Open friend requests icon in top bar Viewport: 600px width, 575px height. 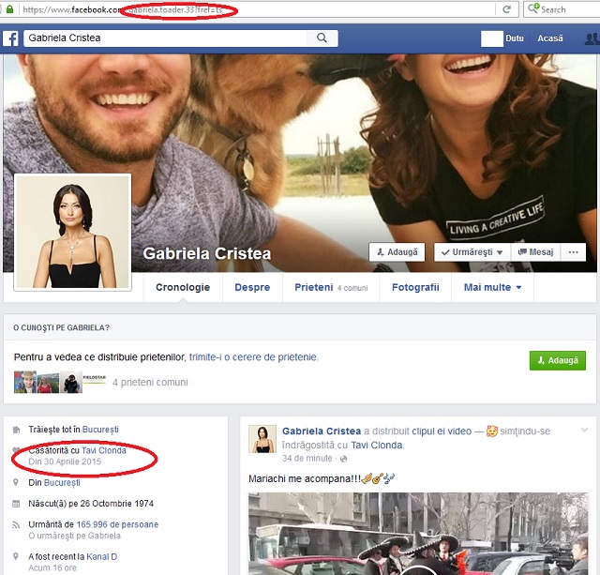click(592, 38)
